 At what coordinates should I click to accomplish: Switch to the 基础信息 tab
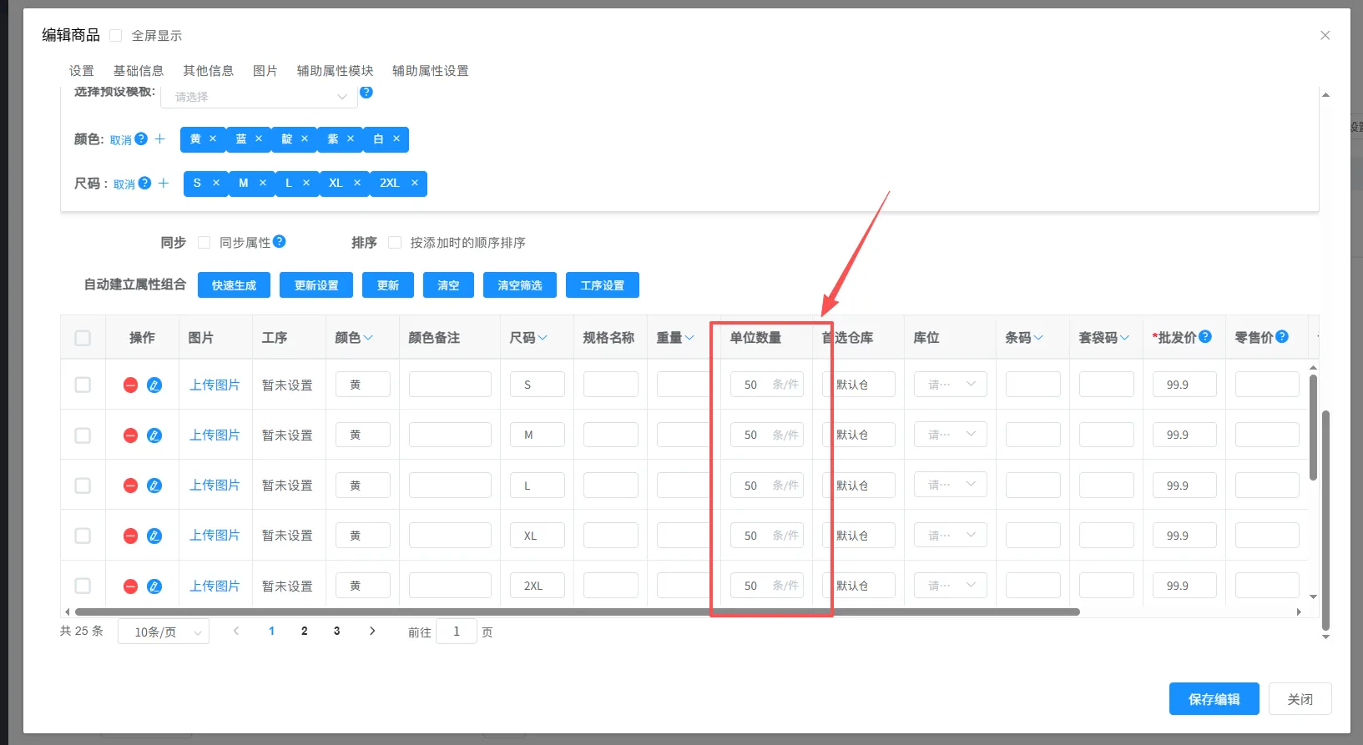139,71
